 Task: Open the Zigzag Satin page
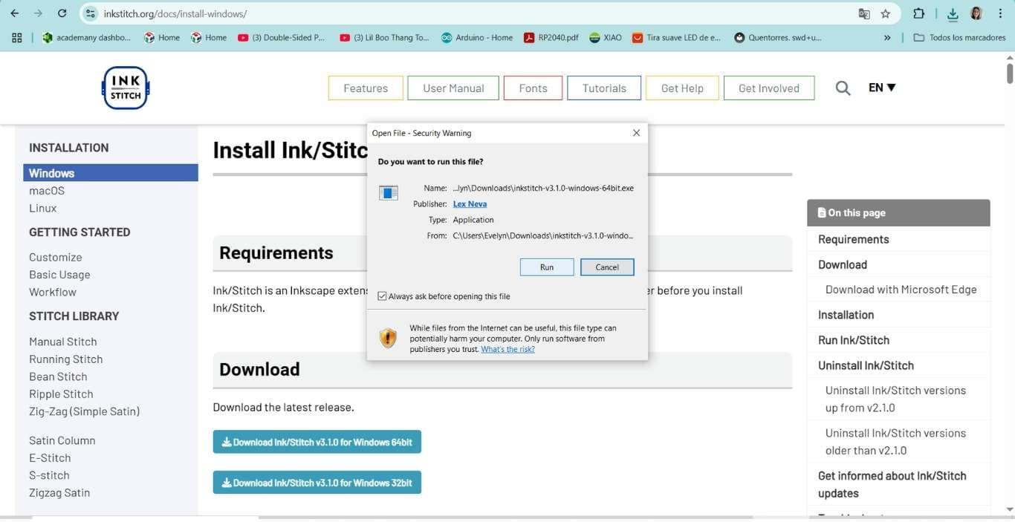pyautogui.click(x=59, y=493)
